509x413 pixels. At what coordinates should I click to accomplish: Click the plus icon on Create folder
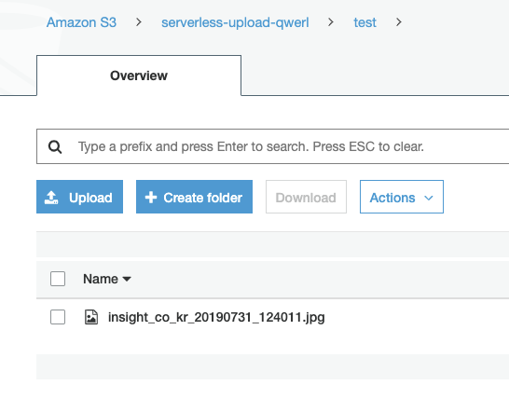tap(151, 198)
